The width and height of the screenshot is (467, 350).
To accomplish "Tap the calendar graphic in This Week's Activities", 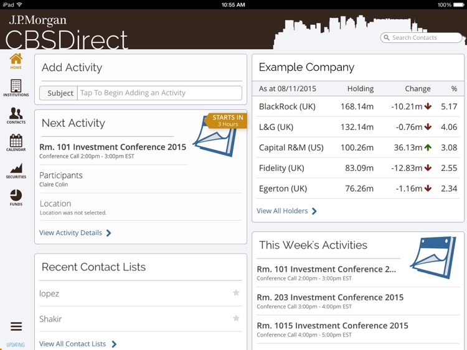I will tap(433, 257).
